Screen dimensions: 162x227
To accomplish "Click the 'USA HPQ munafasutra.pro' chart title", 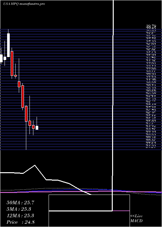I will (x=24, y=4).
